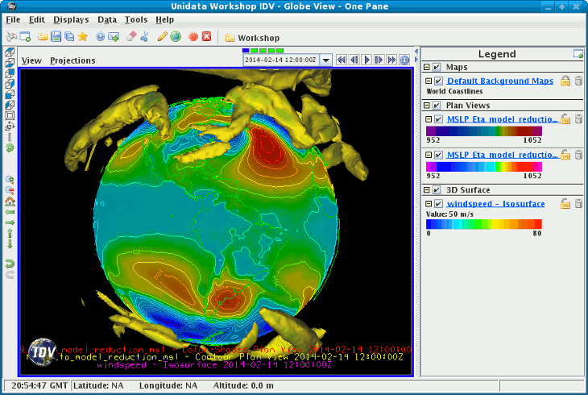Click the Default Background Maps link
Image resolution: width=588 pixels, height=395 pixels.
[499, 81]
